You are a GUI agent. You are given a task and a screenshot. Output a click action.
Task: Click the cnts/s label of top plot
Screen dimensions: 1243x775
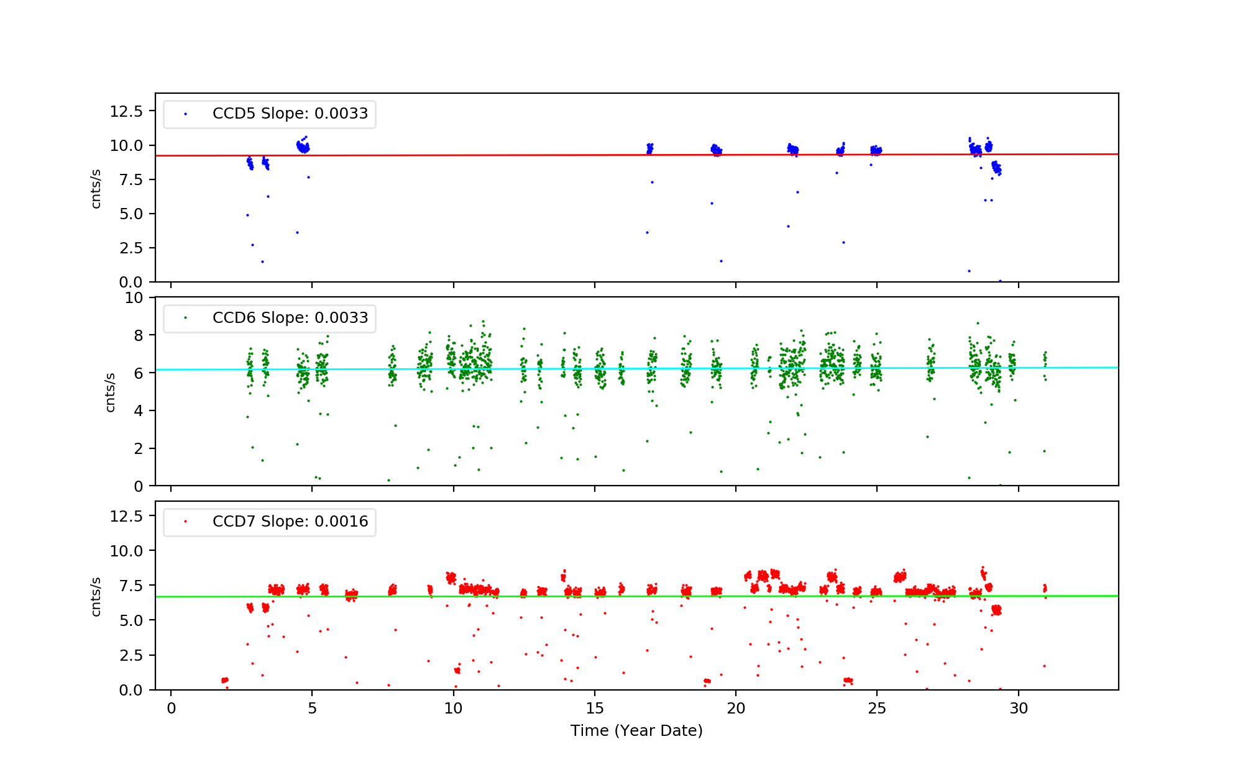coord(96,188)
